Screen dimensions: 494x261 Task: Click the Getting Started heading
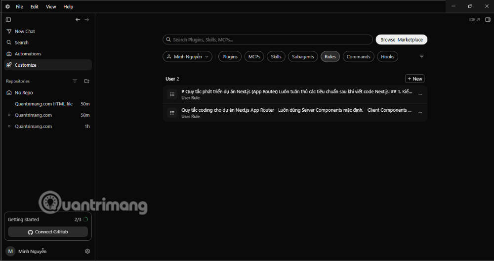pos(23,219)
